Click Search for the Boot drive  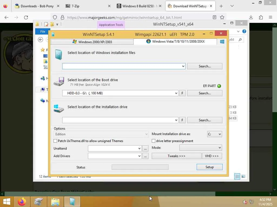[x=205, y=93]
